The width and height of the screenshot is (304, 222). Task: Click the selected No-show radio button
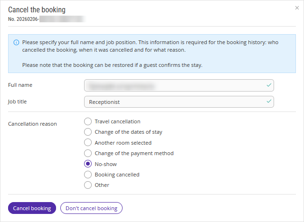pyautogui.click(x=88, y=164)
